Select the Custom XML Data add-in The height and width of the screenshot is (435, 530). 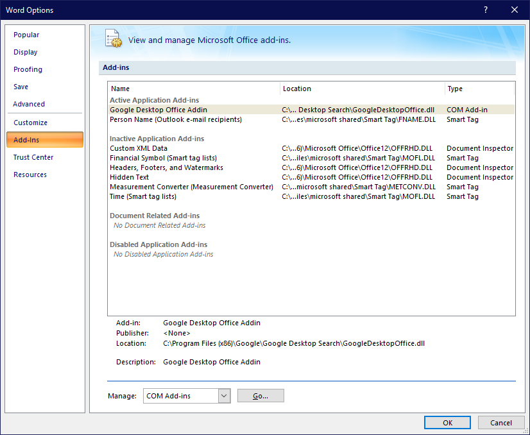[311, 148]
